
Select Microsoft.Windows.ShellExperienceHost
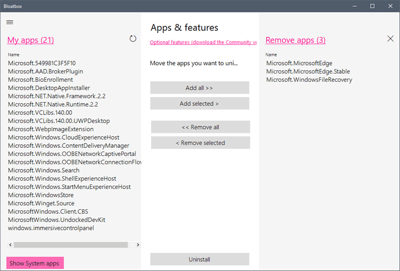tap(62, 178)
